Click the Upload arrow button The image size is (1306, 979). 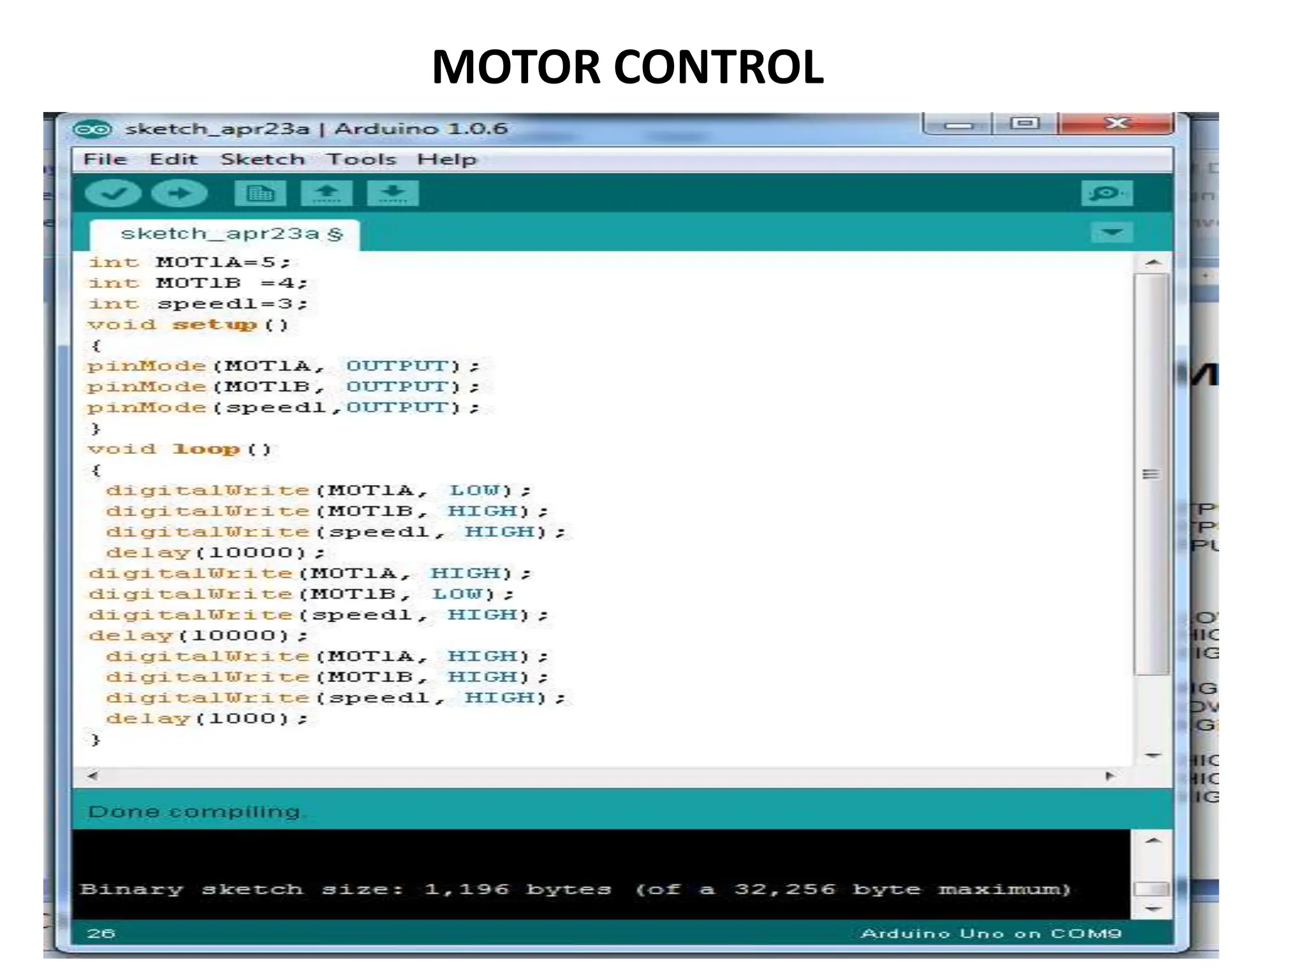pos(180,193)
